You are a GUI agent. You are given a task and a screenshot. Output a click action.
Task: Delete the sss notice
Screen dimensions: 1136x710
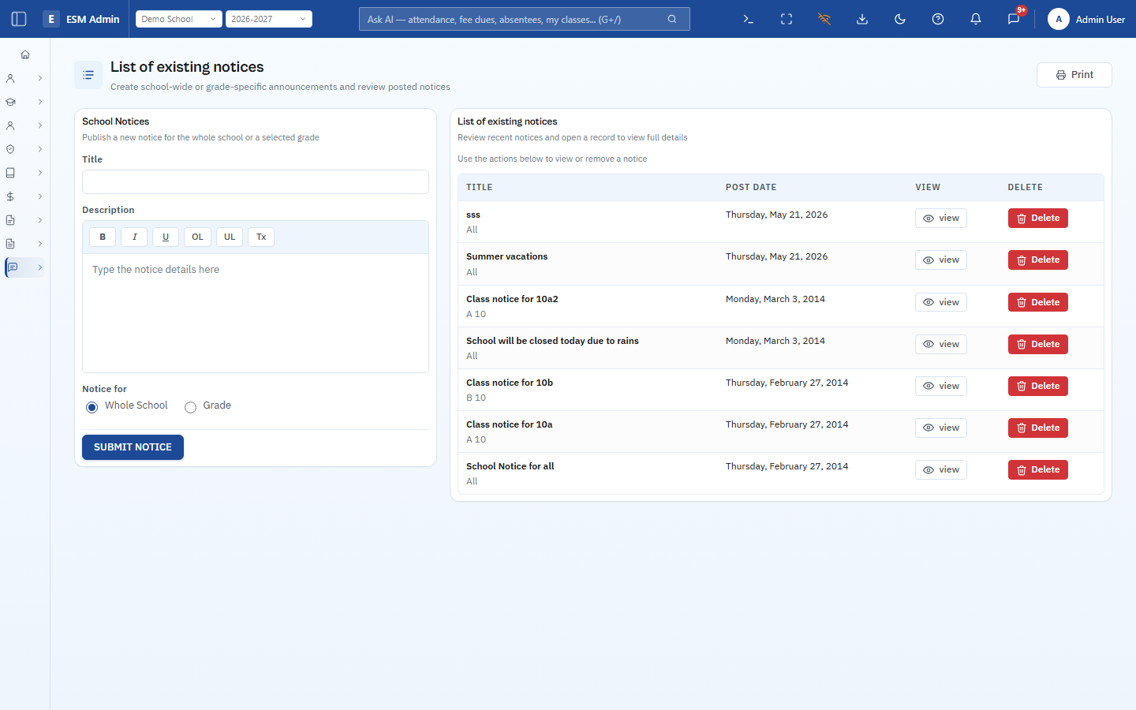[x=1038, y=219]
